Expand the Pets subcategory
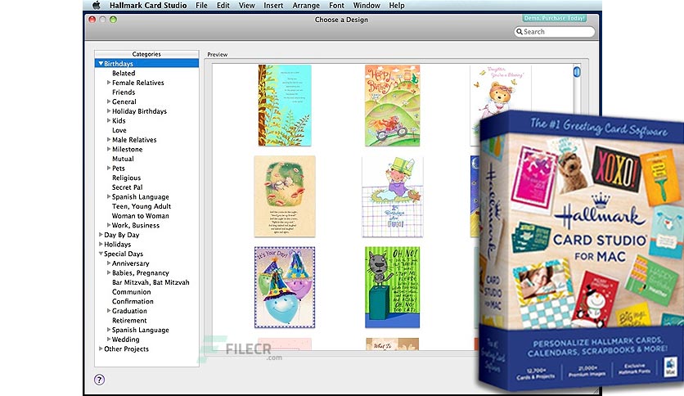Screen dimensions: 684x396 click(x=109, y=168)
